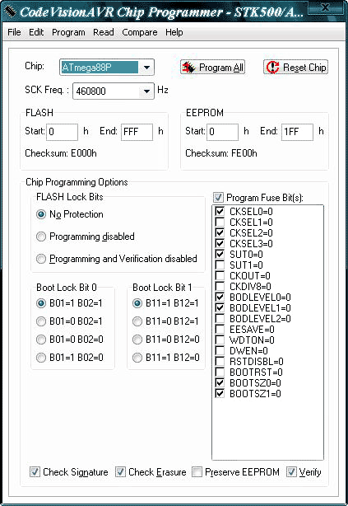
Task: Click the EEPROM Start address field
Action: tap(223, 132)
